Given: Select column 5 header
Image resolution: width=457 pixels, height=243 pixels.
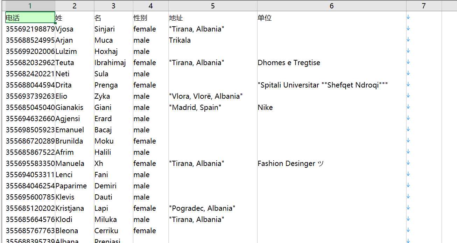Looking at the screenshot, I should click(213, 6).
